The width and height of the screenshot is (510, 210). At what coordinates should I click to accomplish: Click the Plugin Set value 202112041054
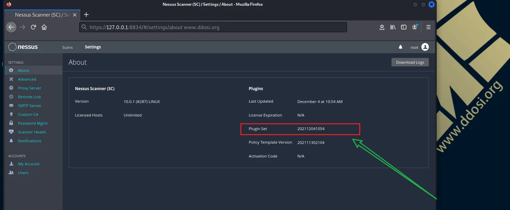coord(311,129)
